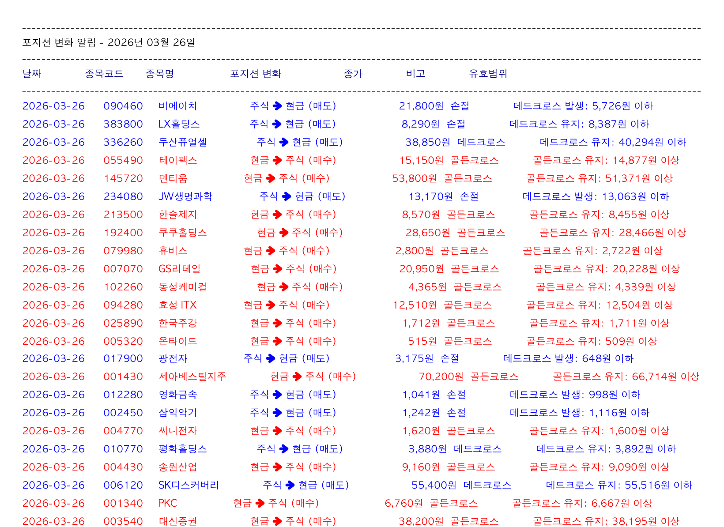Viewport: 724px width, 527px height.
Task: Click stock code 145720 for 덴티움
Action: (123, 178)
